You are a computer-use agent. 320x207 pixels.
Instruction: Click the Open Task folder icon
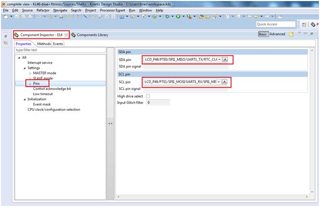tap(208, 17)
